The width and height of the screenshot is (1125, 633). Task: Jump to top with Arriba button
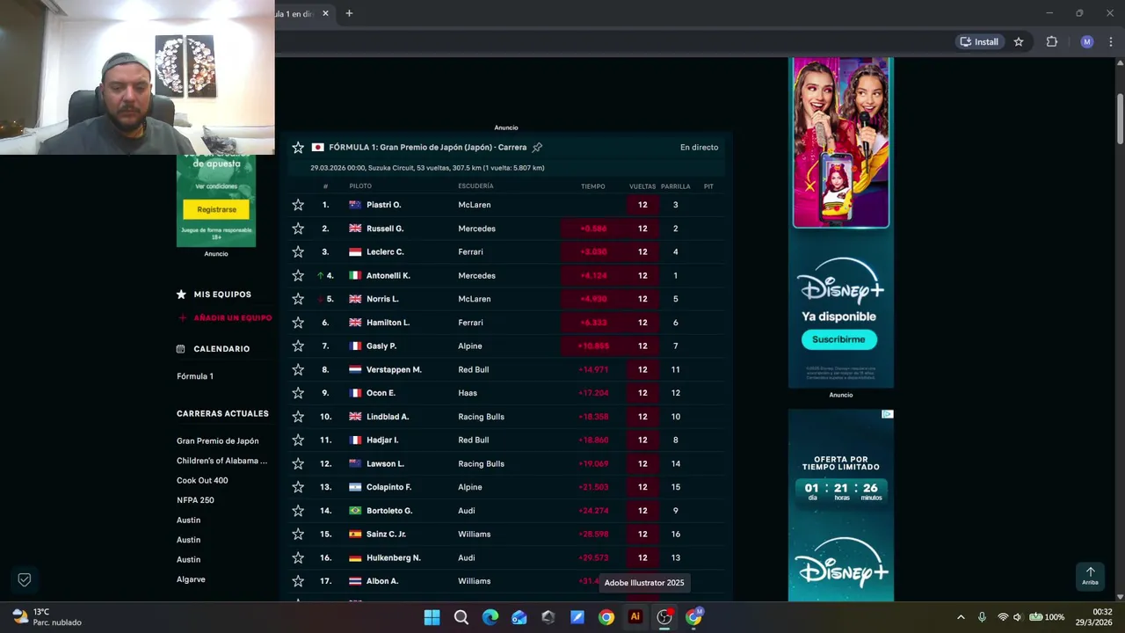(x=1090, y=576)
